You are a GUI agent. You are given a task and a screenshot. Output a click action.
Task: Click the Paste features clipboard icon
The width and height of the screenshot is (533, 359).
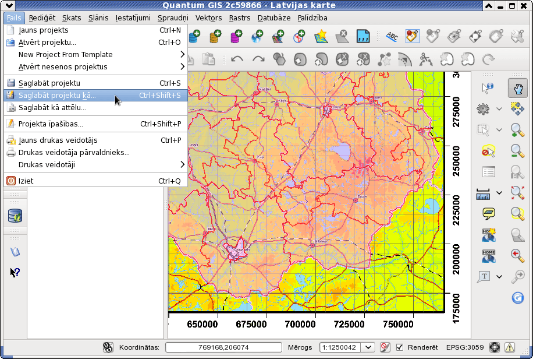[x=208, y=59]
